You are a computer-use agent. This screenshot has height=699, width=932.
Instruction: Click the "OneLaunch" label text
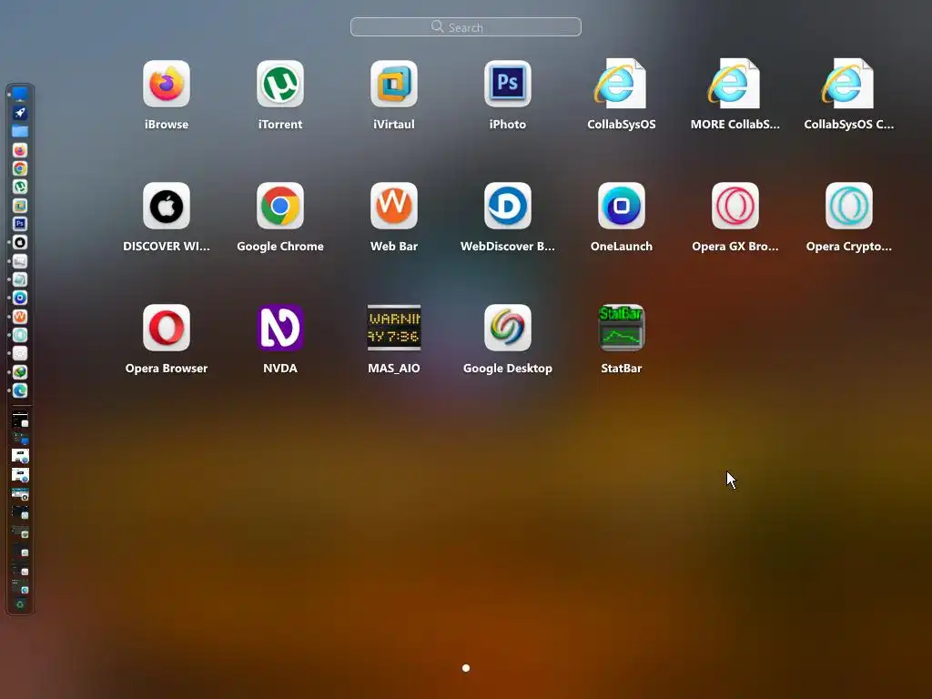point(621,246)
